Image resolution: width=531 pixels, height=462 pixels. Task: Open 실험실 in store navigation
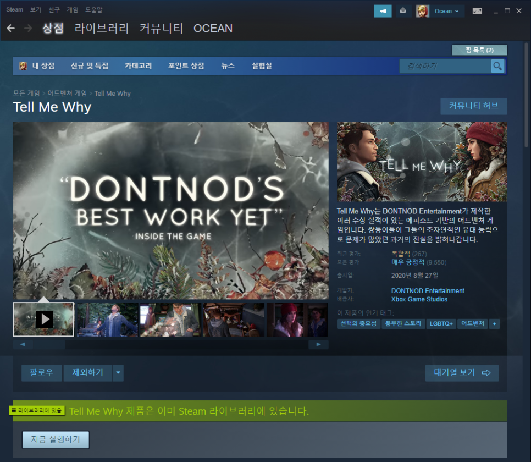(x=262, y=66)
